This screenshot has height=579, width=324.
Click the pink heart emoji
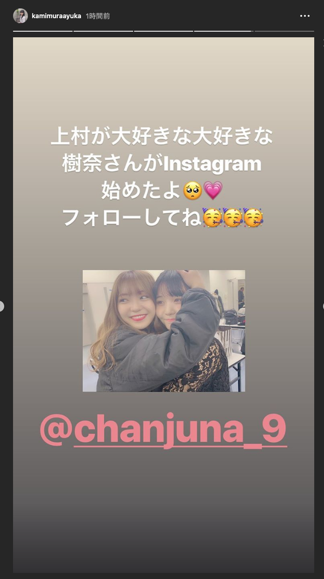click(x=213, y=191)
